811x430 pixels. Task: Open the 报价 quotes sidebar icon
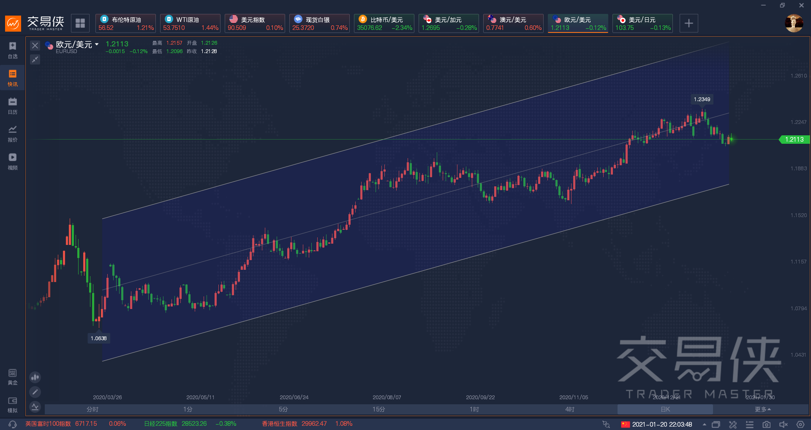[x=13, y=133]
